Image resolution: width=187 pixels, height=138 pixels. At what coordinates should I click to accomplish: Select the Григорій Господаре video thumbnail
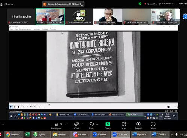click(165, 16)
